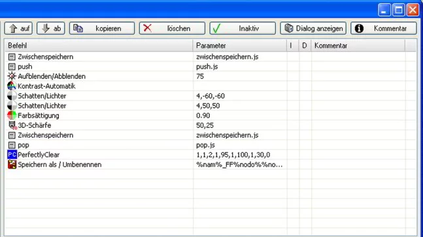Screen dimensions: 423x237
Task: Click the info icon beside 'Kommentar' button
Action: coord(359,28)
